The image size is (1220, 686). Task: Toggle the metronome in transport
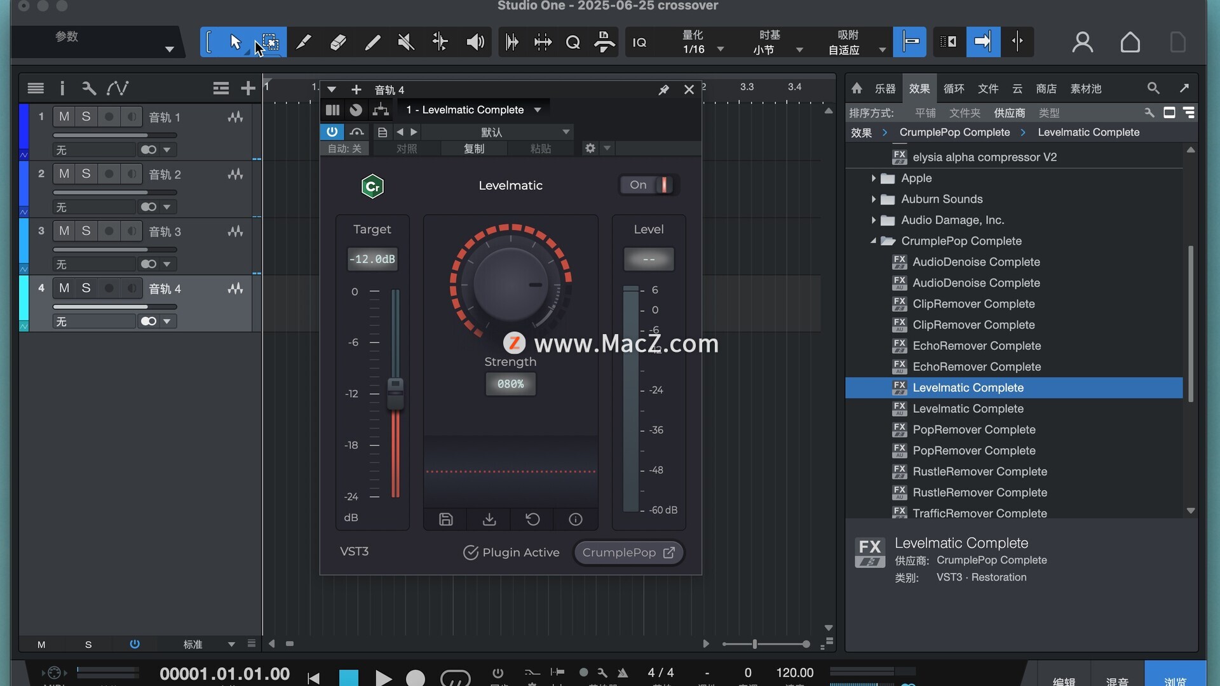coord(623,673)
